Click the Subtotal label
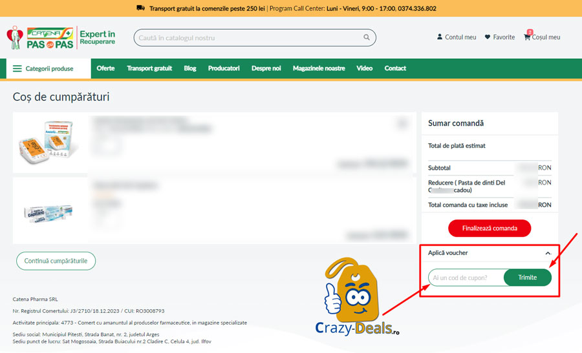This screenshot has width=582, height=353. click(x=439, y=168)
